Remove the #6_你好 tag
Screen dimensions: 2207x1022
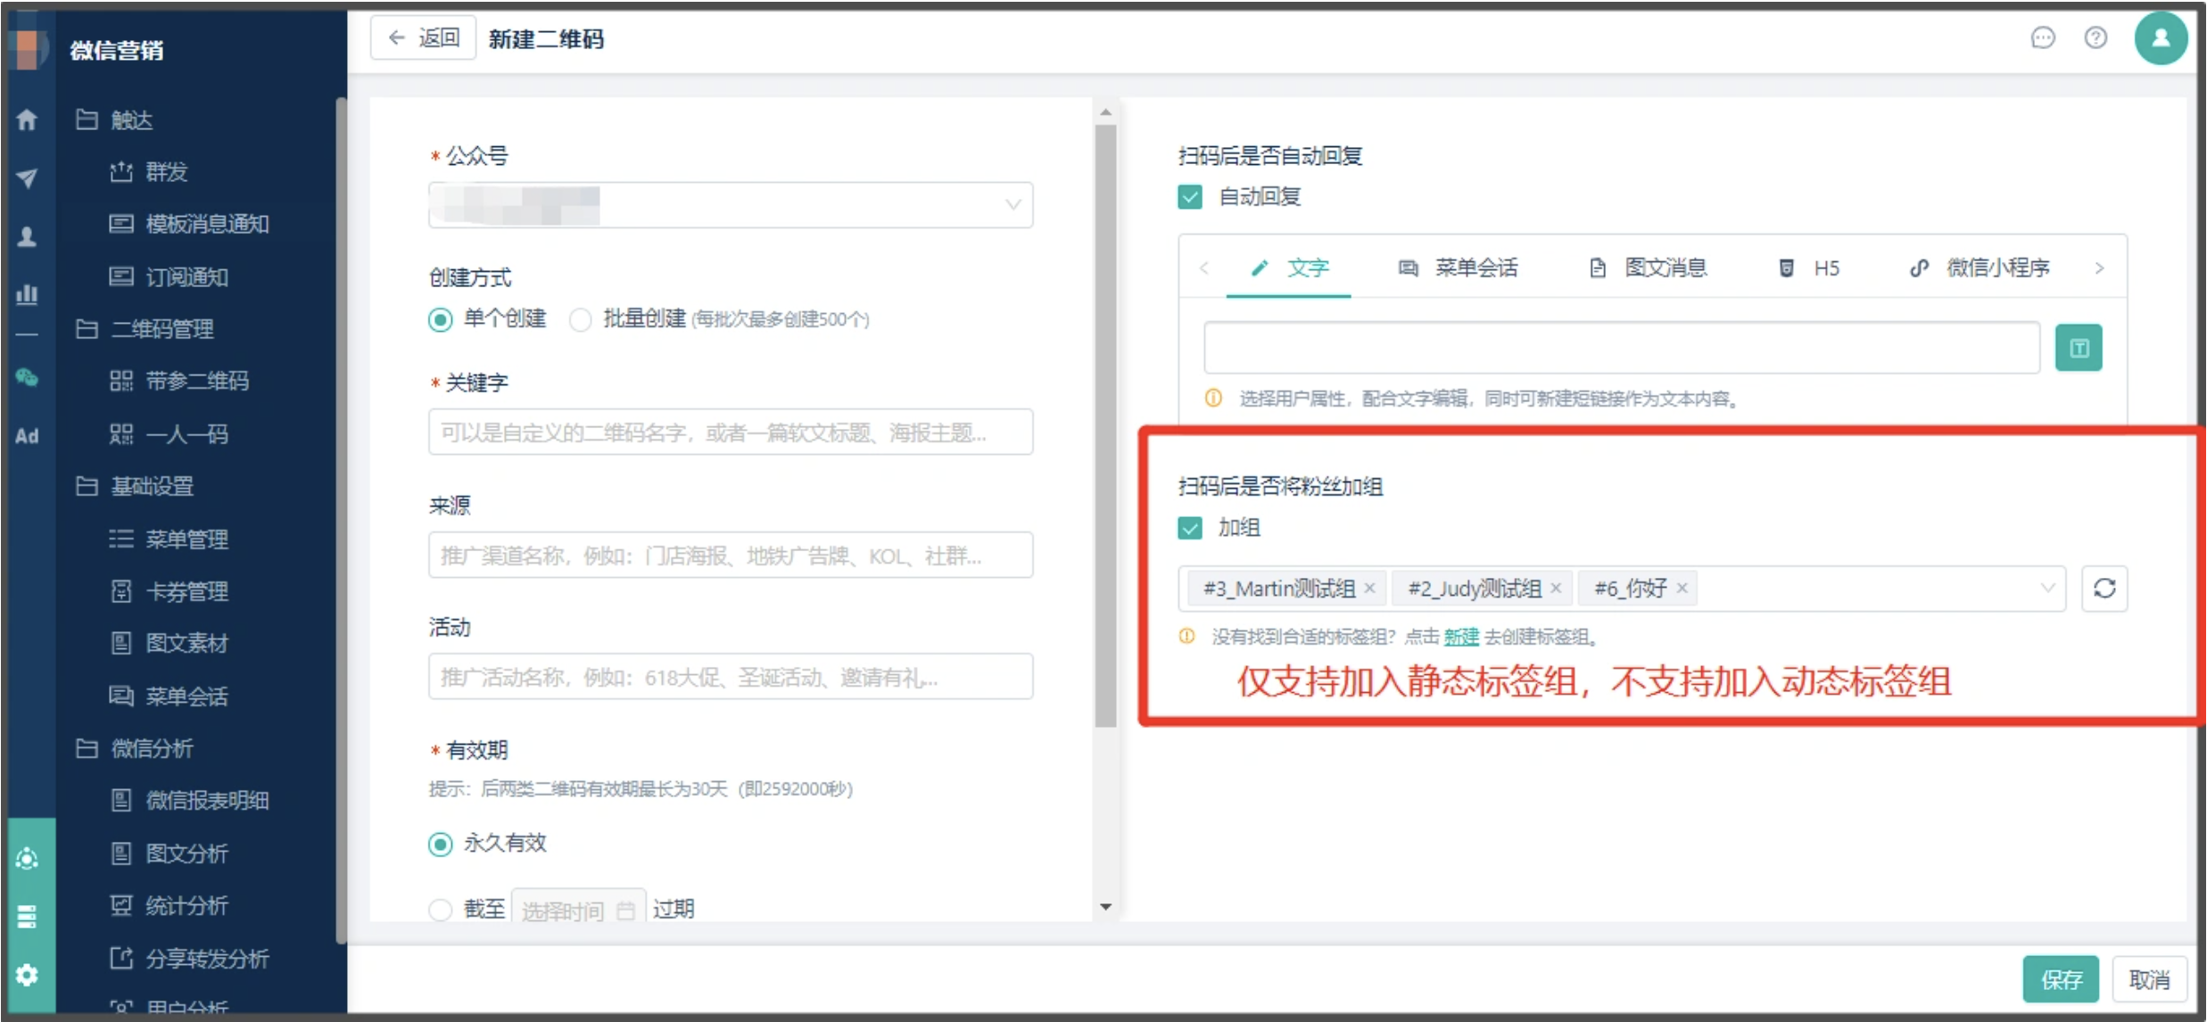click(x=1682, y=589)
